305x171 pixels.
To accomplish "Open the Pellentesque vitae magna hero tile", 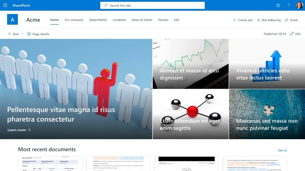I will [76, 89].
